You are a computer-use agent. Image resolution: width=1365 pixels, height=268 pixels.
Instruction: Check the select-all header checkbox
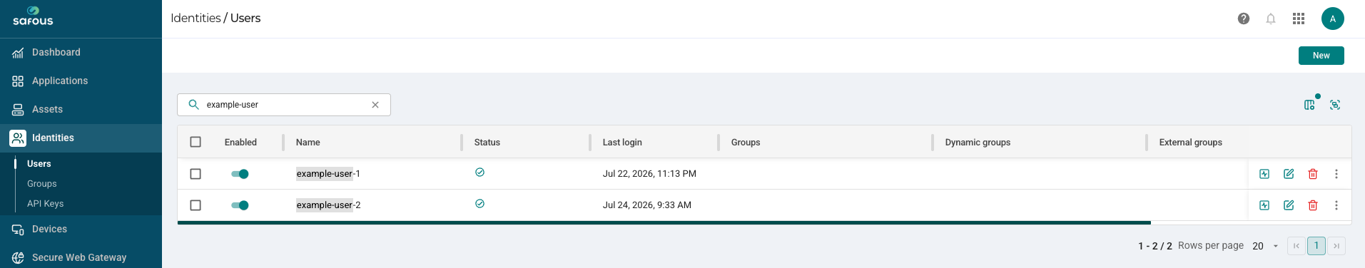196,142
